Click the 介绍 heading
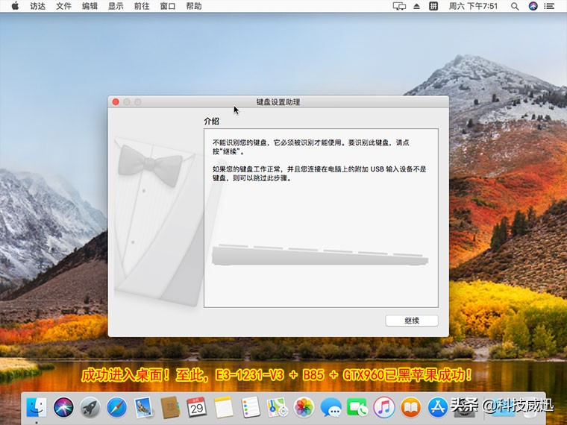Screen dimensions: 567x425 click(212, 121)
